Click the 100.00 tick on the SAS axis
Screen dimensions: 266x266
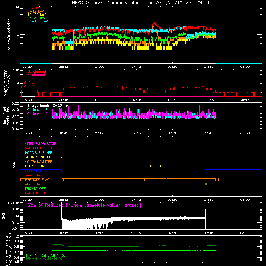[x=13, y=203]
